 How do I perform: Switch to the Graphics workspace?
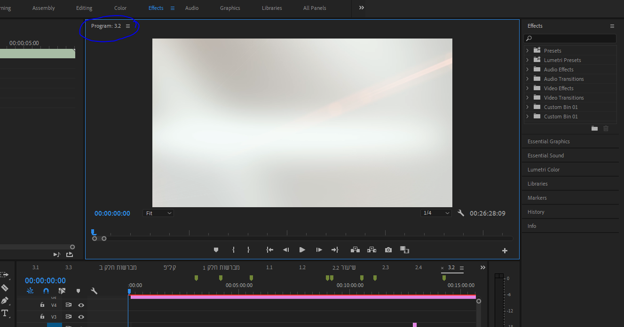pyautogui.click(x=230, y=8)
